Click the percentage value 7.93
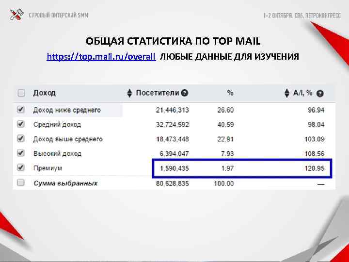The width and height of the screenshot is (349, 262). [x=227, y=153]
